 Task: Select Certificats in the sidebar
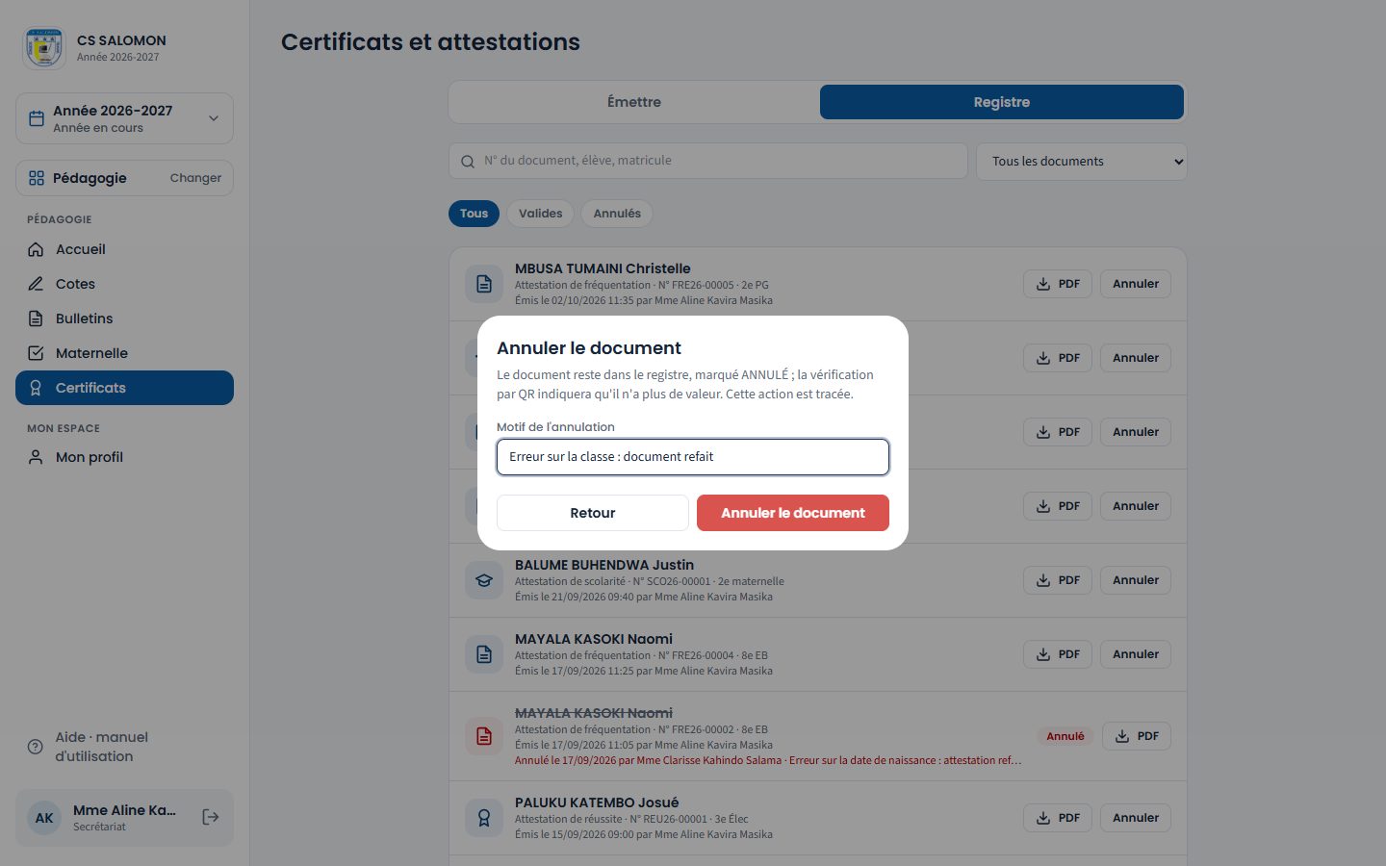(x=124, y=388)
